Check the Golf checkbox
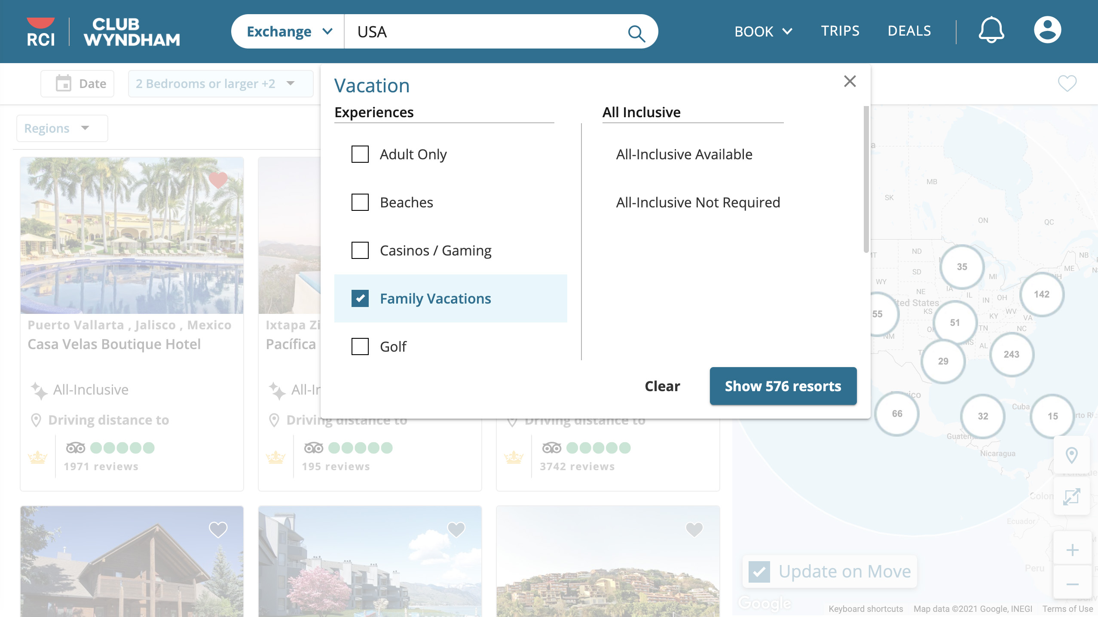1098x617 pixels. point(360,346)
